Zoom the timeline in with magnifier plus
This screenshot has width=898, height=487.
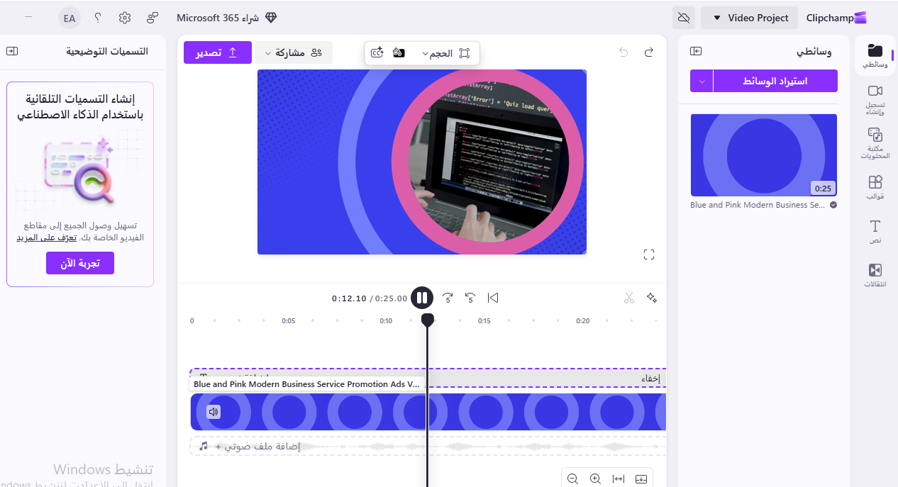[595, 478]
